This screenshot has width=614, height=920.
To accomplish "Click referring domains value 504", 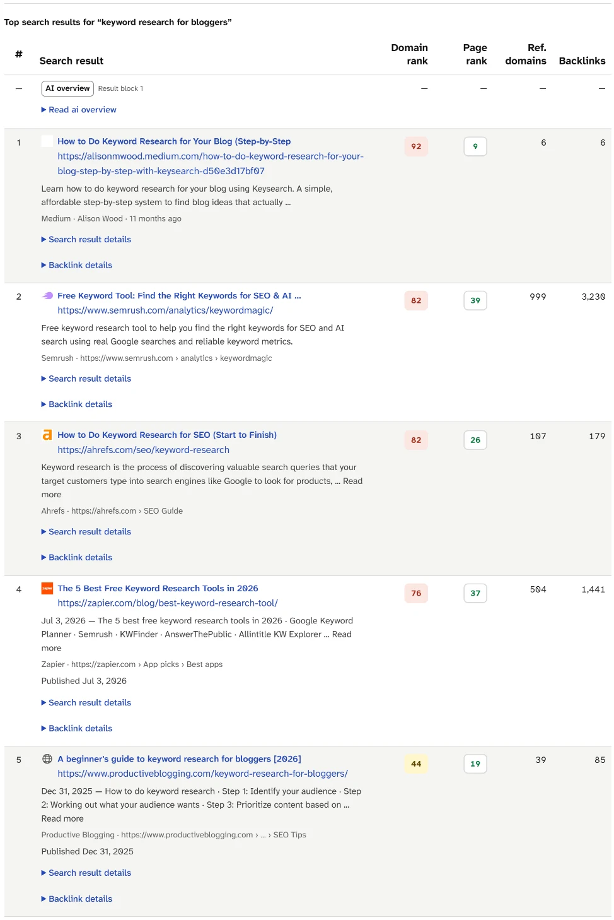I will [538, 589].
